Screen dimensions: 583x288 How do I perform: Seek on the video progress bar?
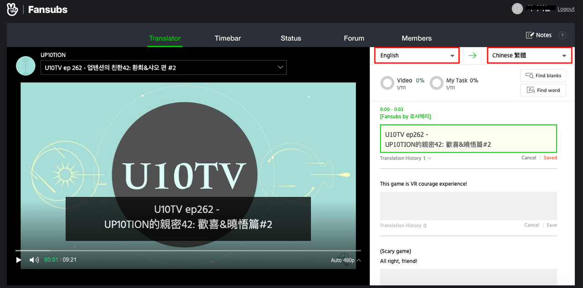coord(188,250)
